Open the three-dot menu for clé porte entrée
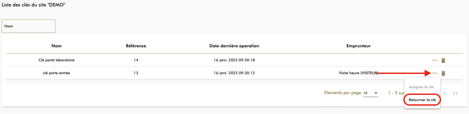 [435, 73]
